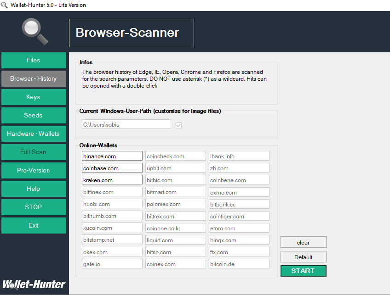Click the kraken.com input field
Screen dimensions: 390x295
tap(112, 180)
